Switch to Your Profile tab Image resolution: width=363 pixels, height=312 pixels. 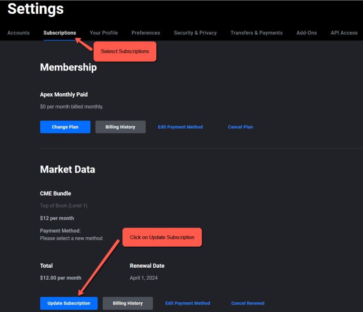(x=104, y=33)
